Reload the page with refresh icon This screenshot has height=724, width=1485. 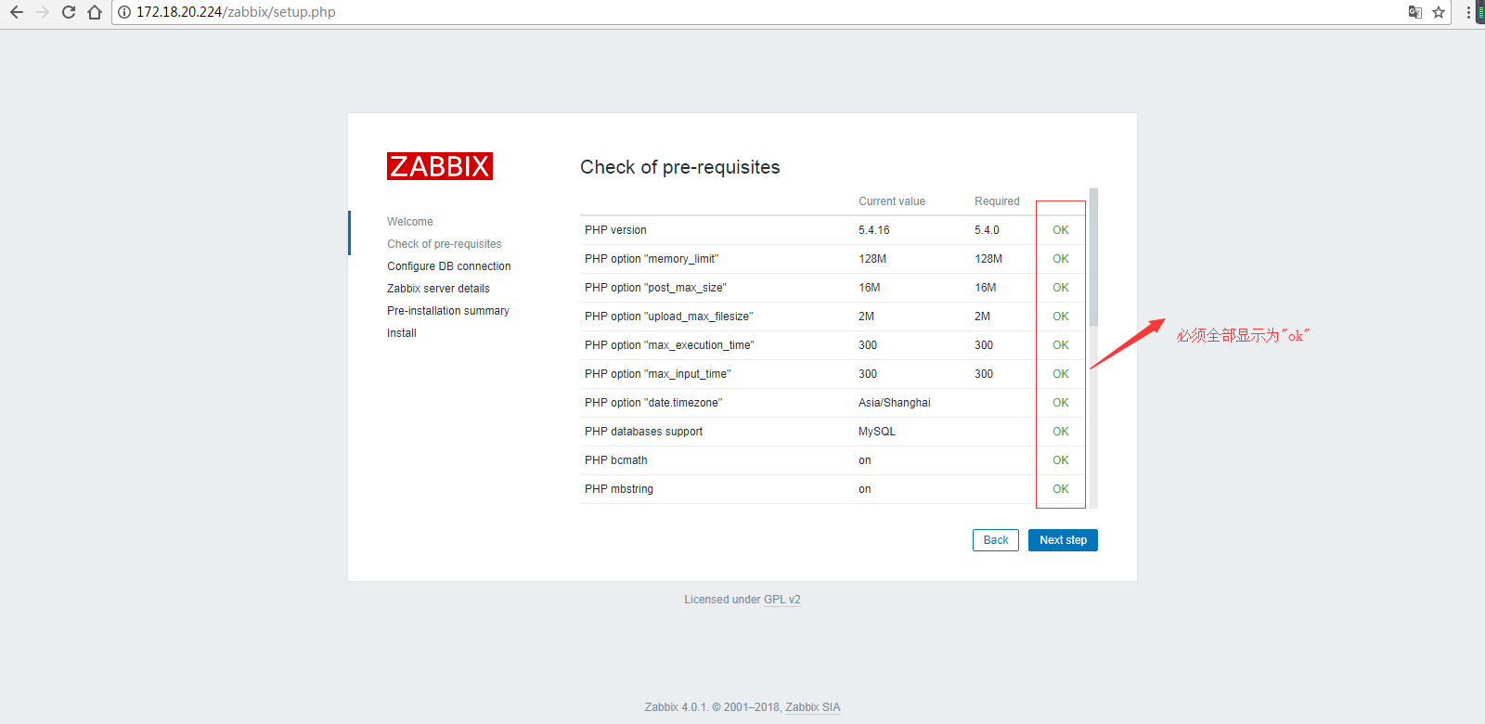click(69, 12)
